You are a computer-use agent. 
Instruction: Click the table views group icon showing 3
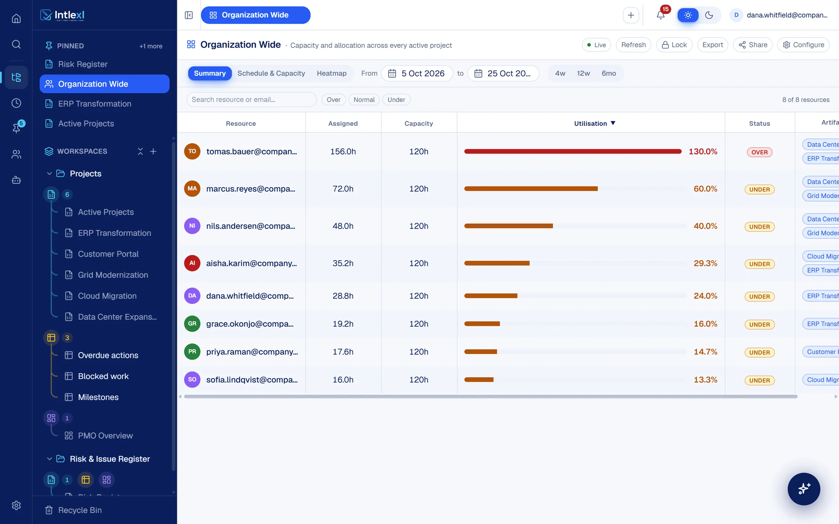51,338
